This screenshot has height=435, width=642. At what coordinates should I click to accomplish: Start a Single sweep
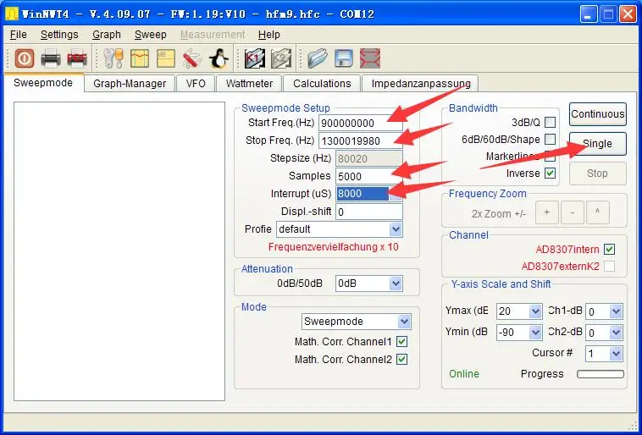tap(598, 144)
